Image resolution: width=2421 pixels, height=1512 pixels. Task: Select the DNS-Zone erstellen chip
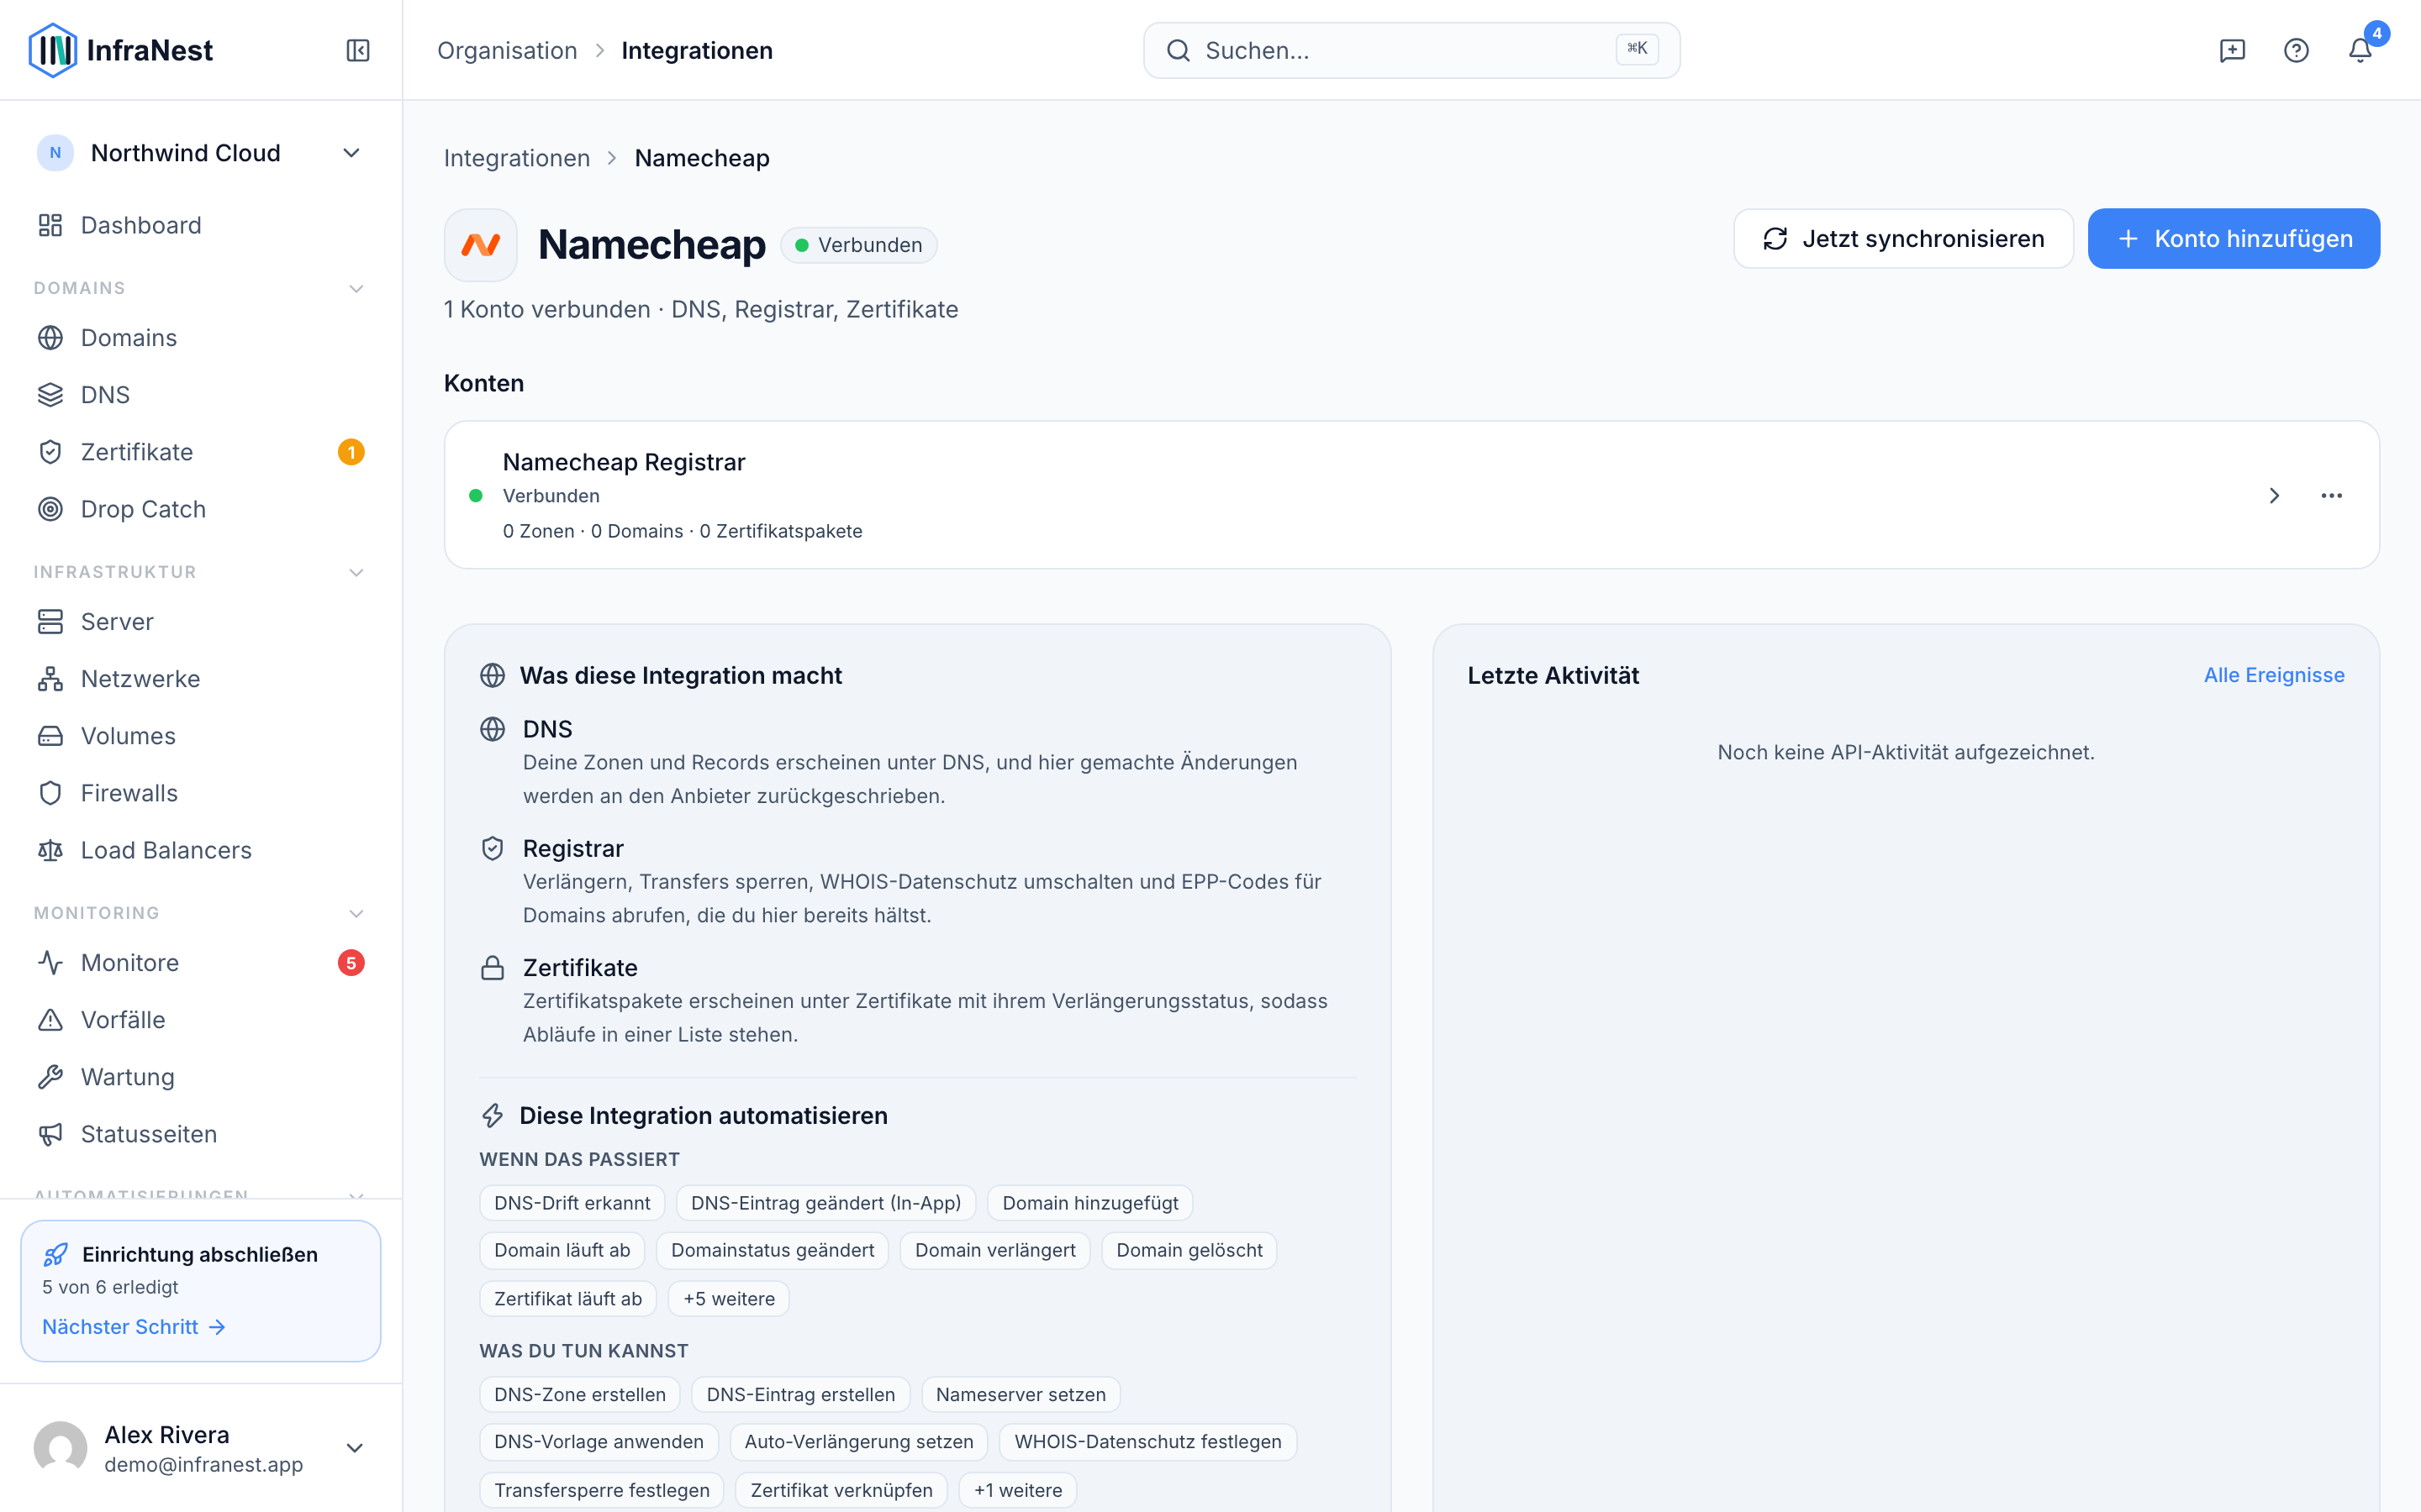[580, 1394]
